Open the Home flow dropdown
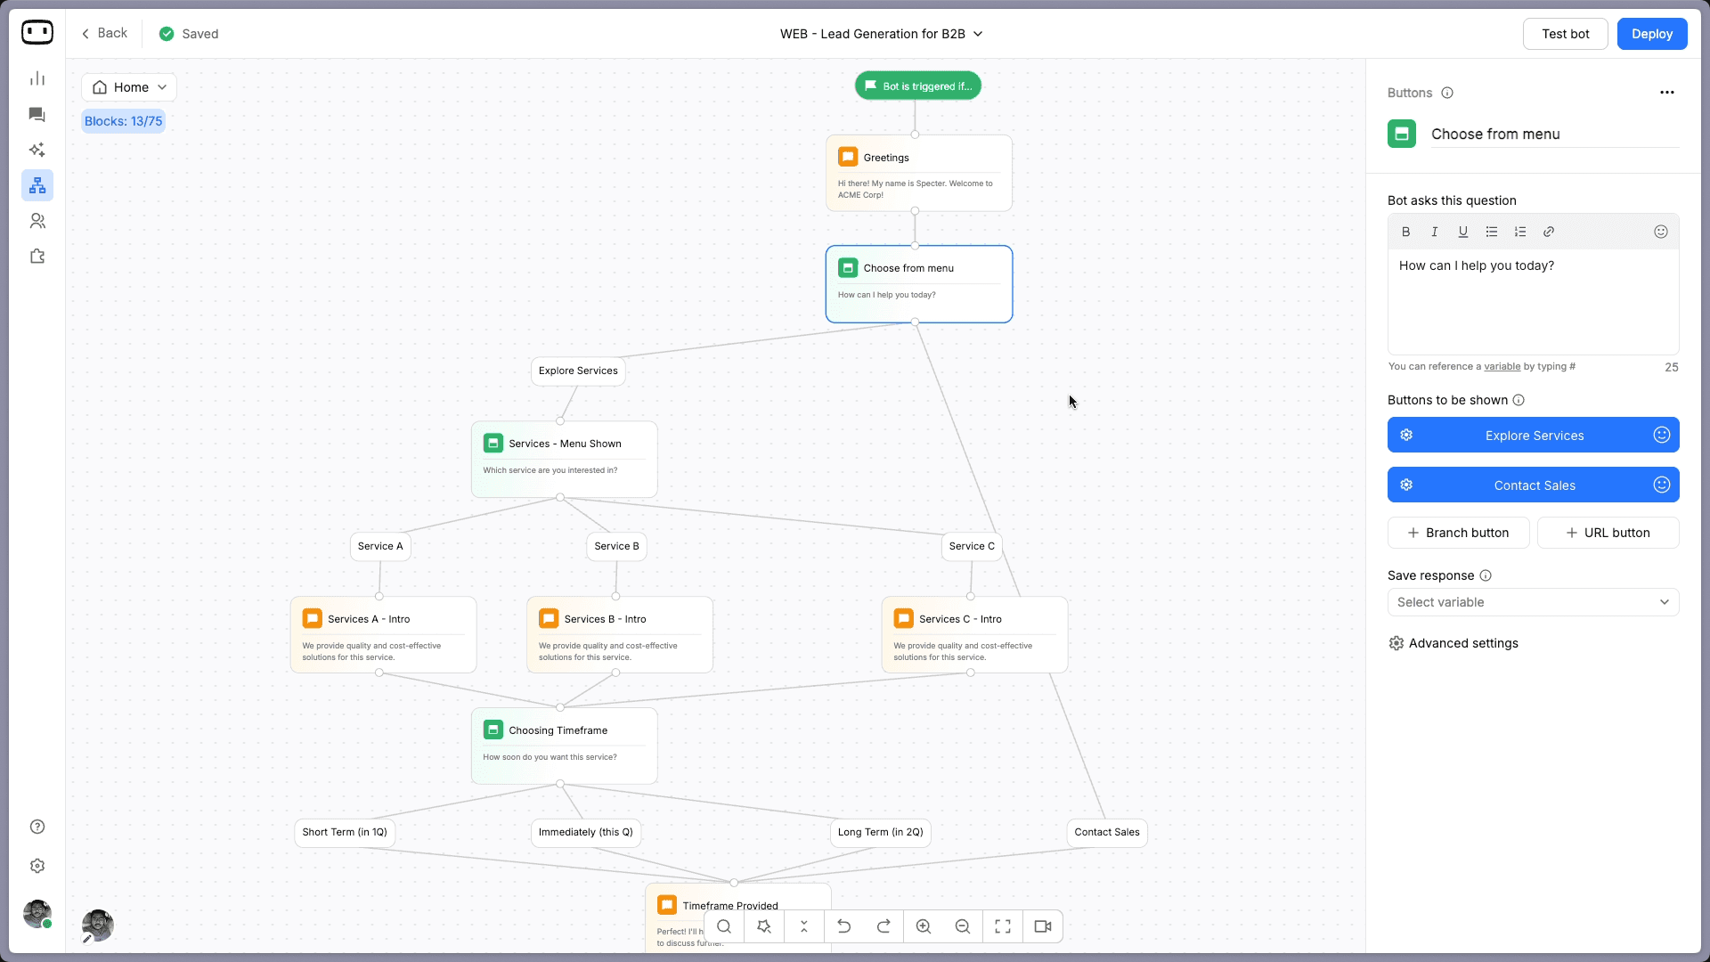 click(x=130, y=87)
